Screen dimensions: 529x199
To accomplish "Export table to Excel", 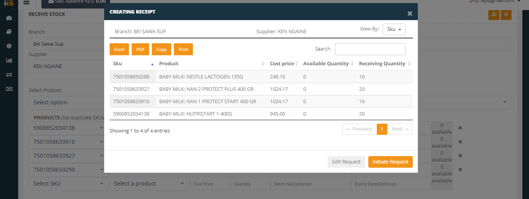I will coord(119,49).
